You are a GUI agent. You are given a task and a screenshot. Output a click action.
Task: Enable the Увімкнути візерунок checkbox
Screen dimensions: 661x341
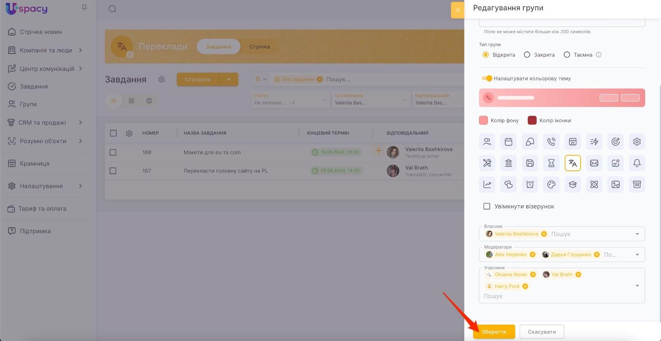[487, 206]
